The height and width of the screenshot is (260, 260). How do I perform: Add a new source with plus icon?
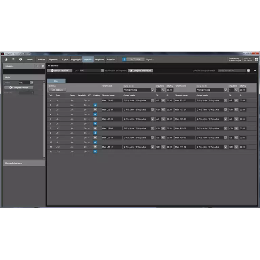tap(37, 66)
